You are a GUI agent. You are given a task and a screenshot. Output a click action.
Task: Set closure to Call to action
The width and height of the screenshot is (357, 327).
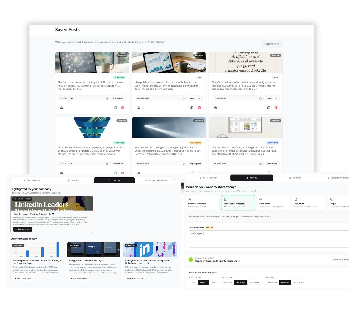(298, 282)
